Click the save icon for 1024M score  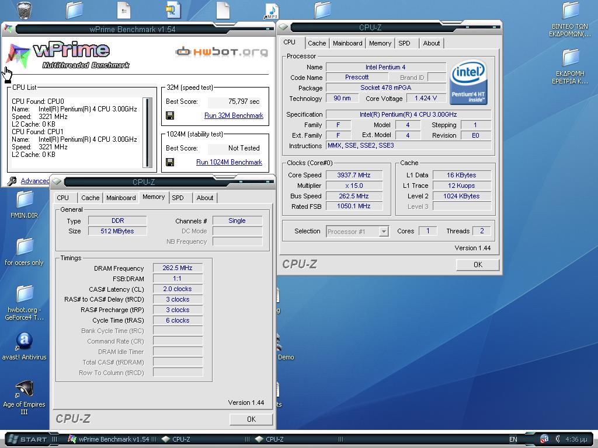(170, 162)
